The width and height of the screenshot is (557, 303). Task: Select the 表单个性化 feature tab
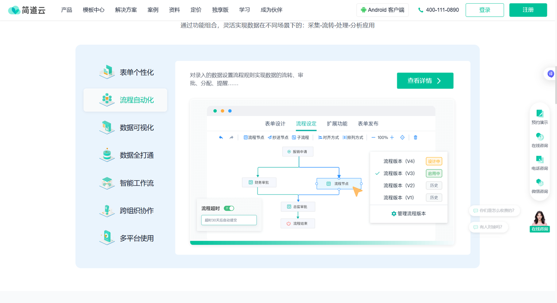coord(125,72)
